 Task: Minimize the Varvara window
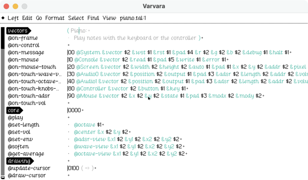pyautogui.click(x=15, y=6)
